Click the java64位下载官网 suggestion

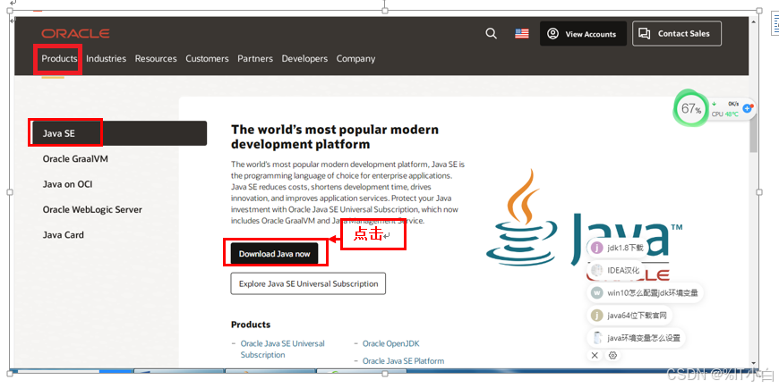pos(630,315)
